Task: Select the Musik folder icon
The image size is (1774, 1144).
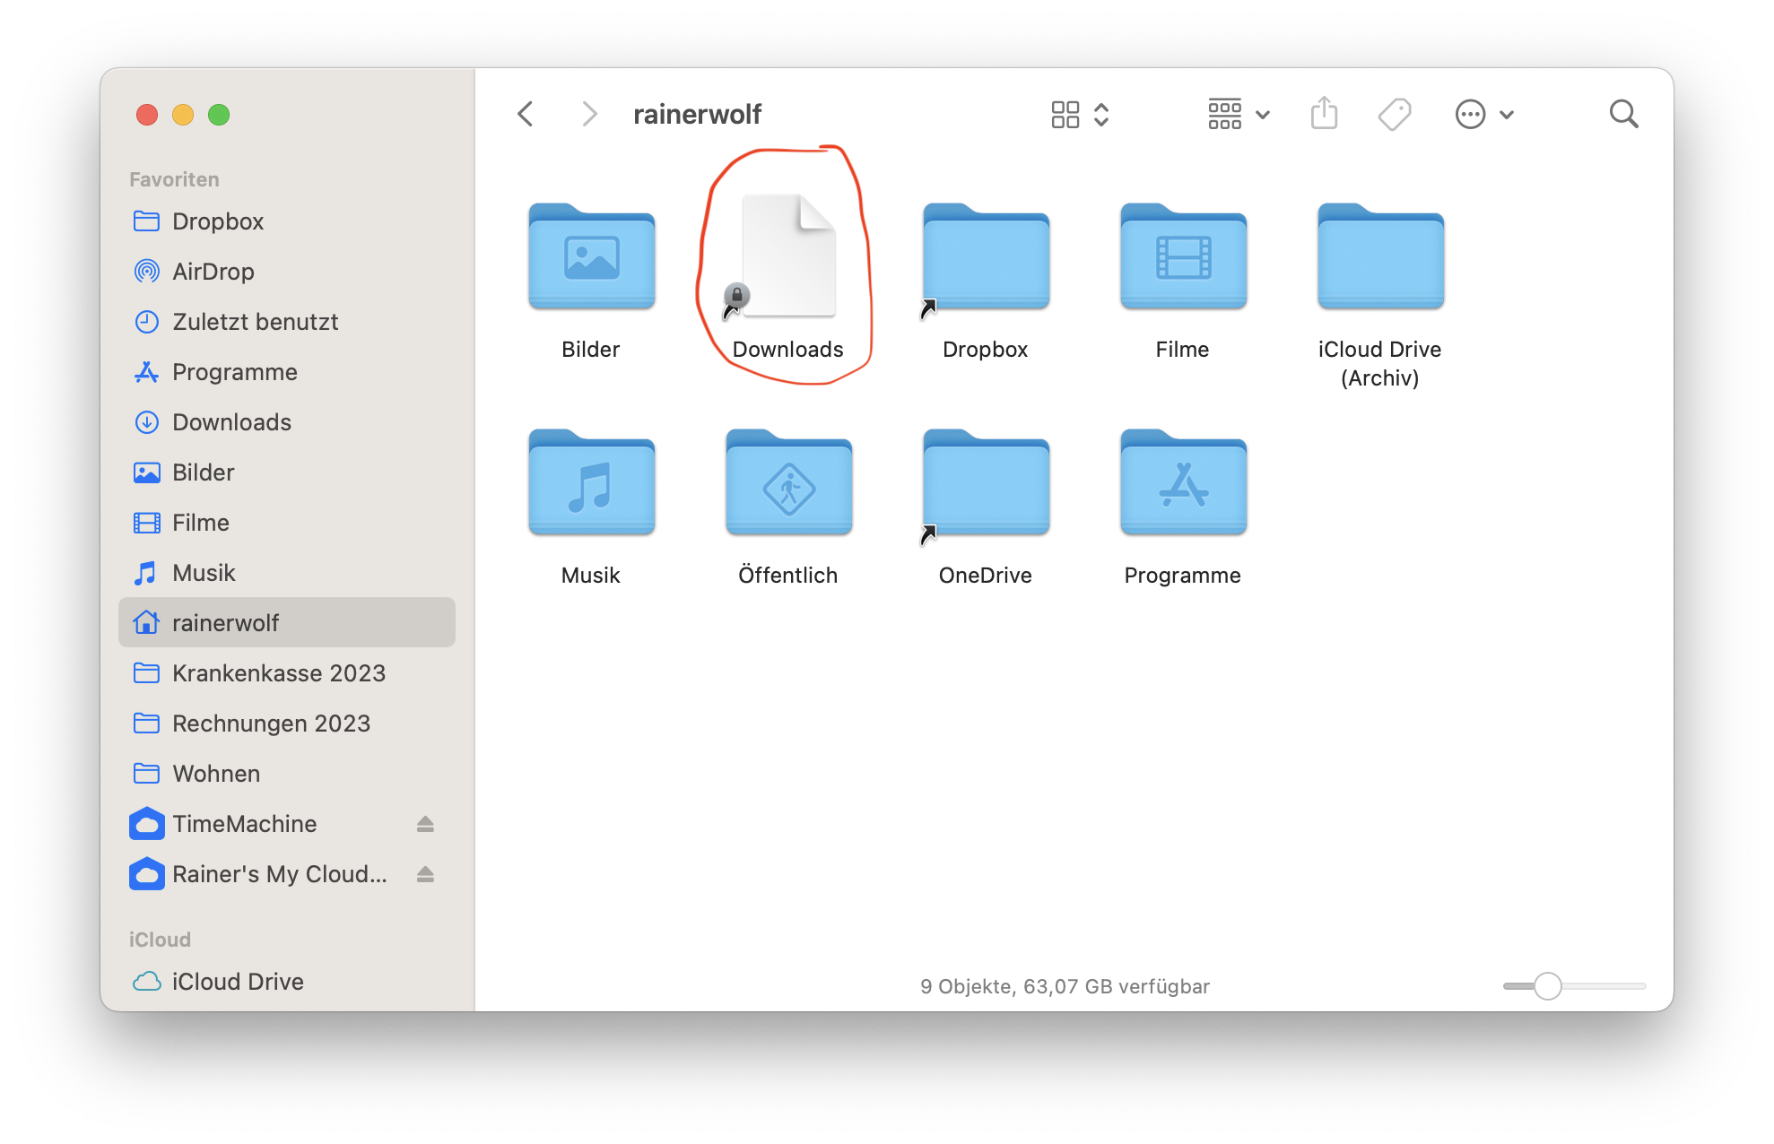Action: click(591, 484)
